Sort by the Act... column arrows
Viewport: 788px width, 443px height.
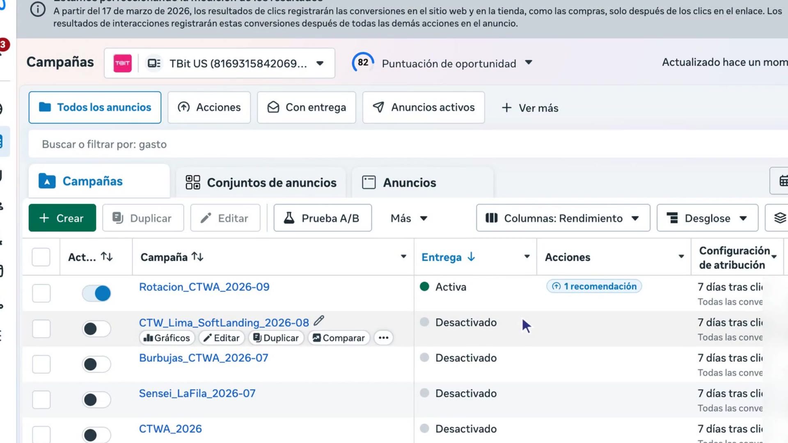[107, 257]
